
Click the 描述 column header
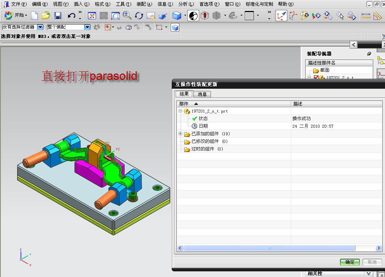(x=337, y=104)
